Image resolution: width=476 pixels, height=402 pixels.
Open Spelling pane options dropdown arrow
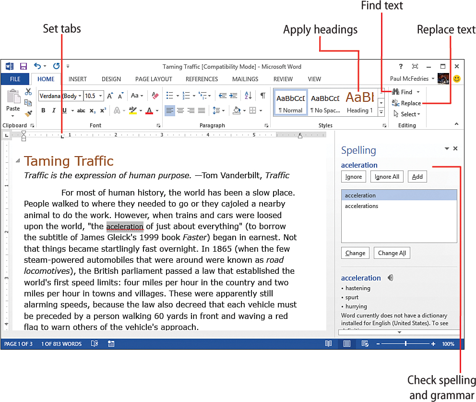click(x=447, y=148)
